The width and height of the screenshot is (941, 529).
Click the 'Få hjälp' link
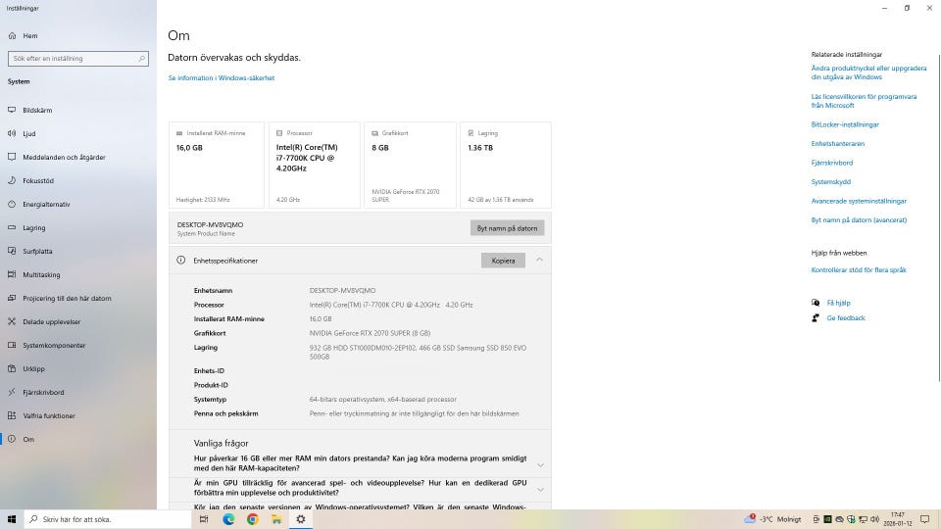pos(838,303)
